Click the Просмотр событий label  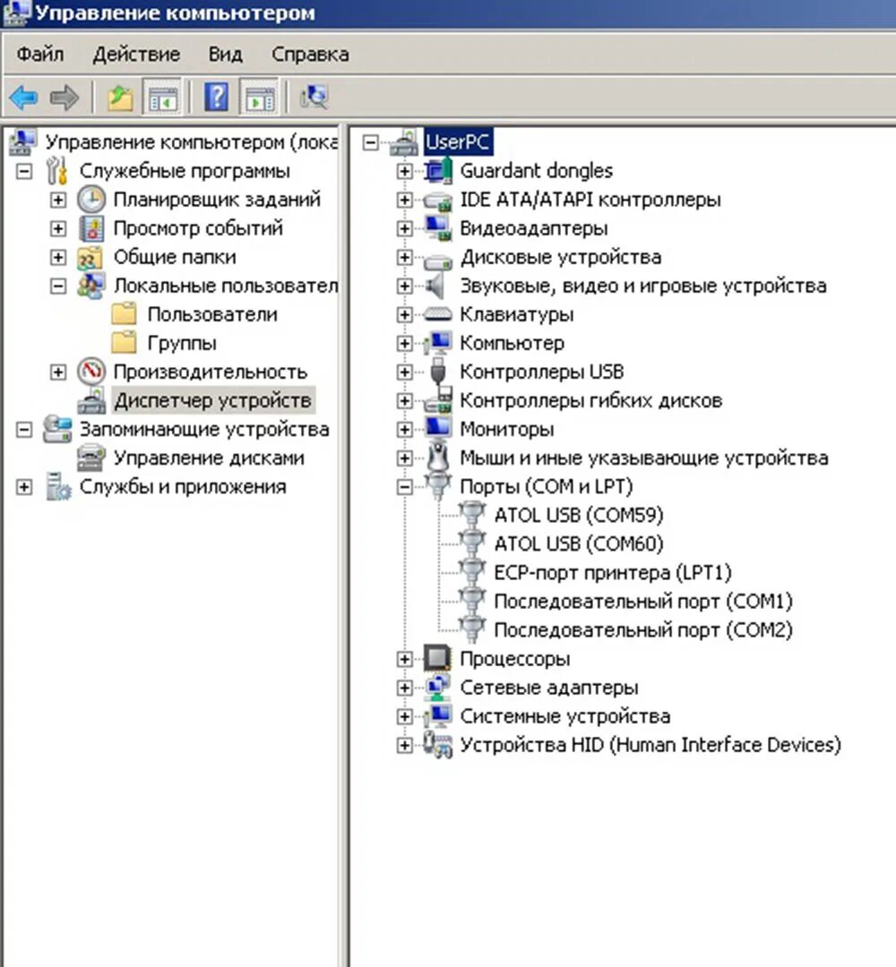tap(198, 228)
